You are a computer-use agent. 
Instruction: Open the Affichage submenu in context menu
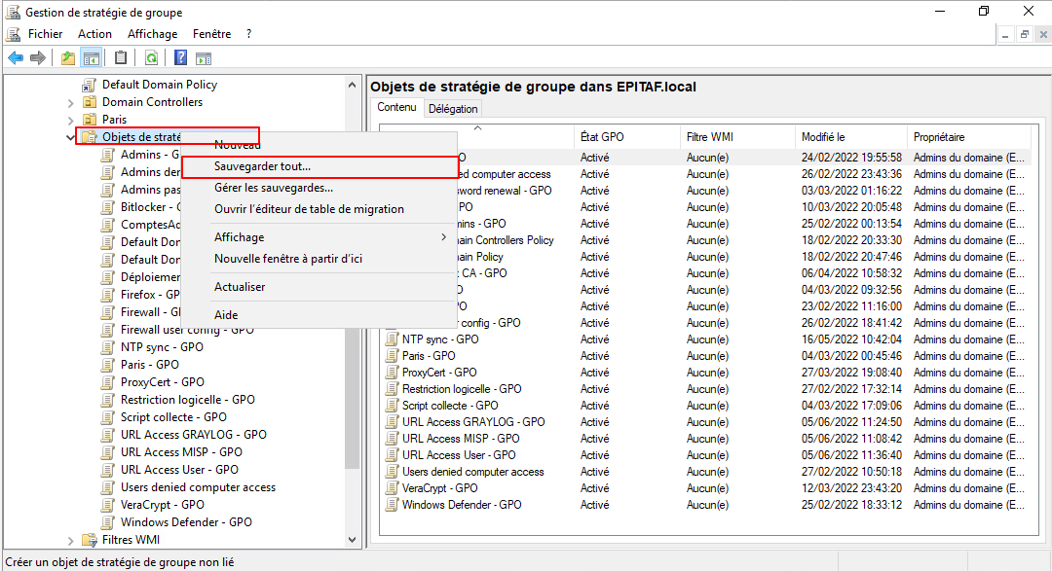[x=239, y=237]
